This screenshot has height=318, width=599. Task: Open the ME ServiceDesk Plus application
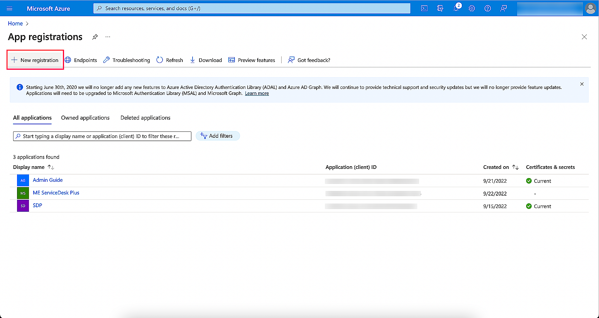pyautogui.click(x=56, y=193)
